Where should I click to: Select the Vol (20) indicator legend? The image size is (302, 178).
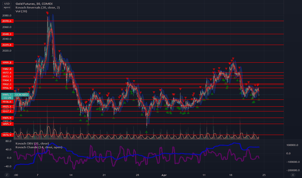click(x=21, y=11)
